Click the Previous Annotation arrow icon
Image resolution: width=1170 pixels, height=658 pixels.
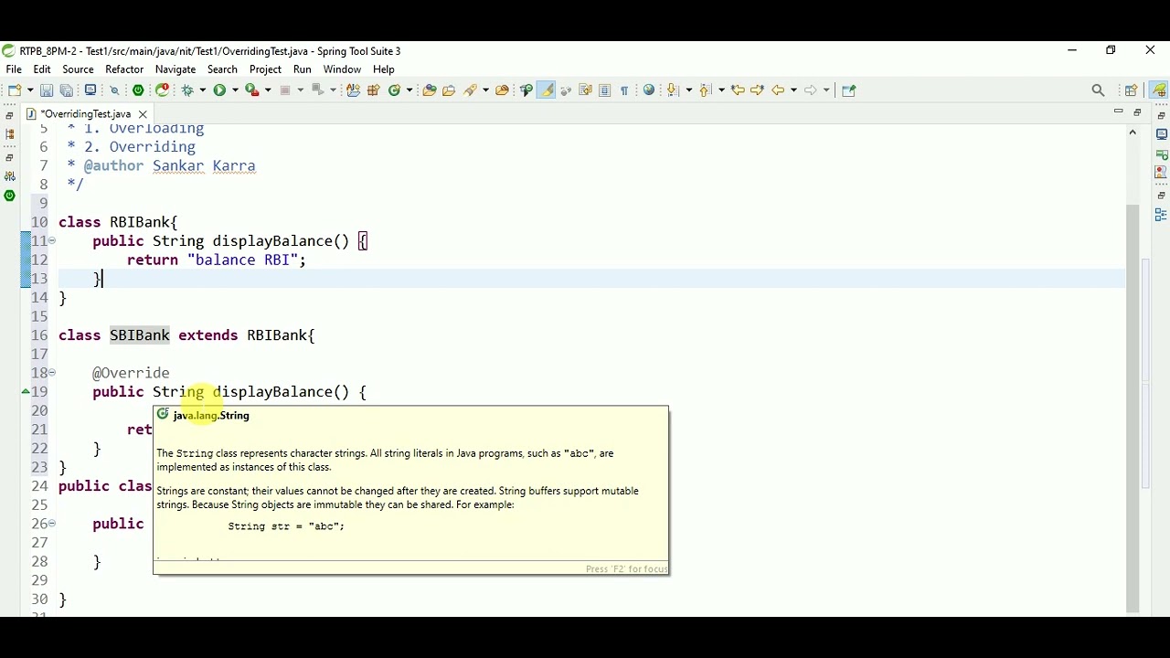[707, 90]
